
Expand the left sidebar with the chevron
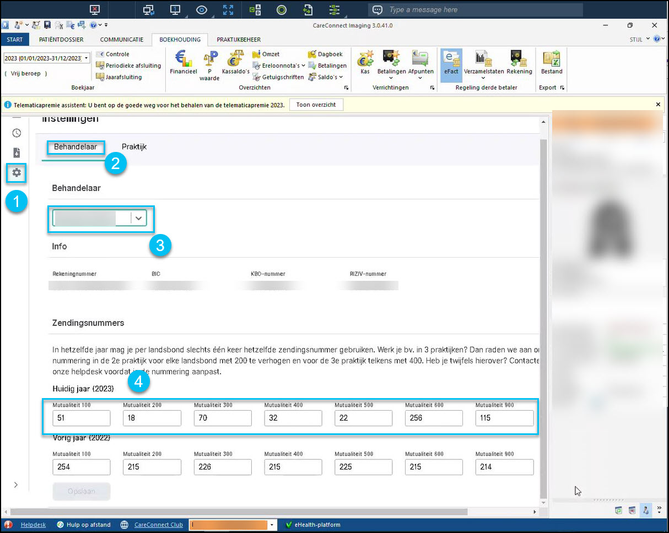pos(15,485)
